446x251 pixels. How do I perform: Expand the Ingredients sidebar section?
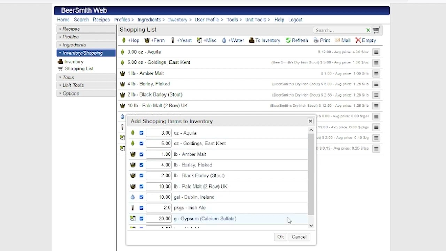86,45
